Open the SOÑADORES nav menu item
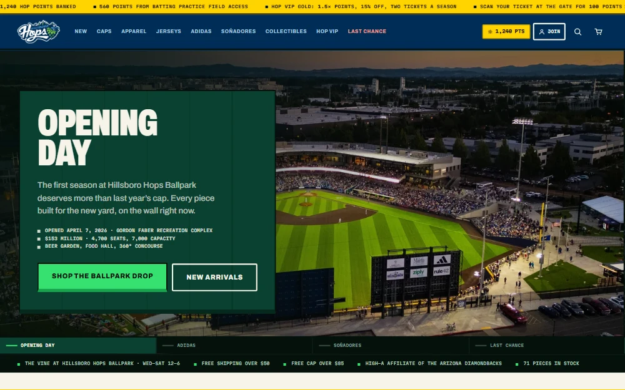This screenshot has width=625, height=390. pos(238,31)
